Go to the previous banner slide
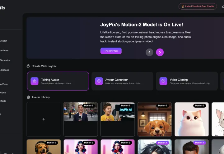 (149, 52)
